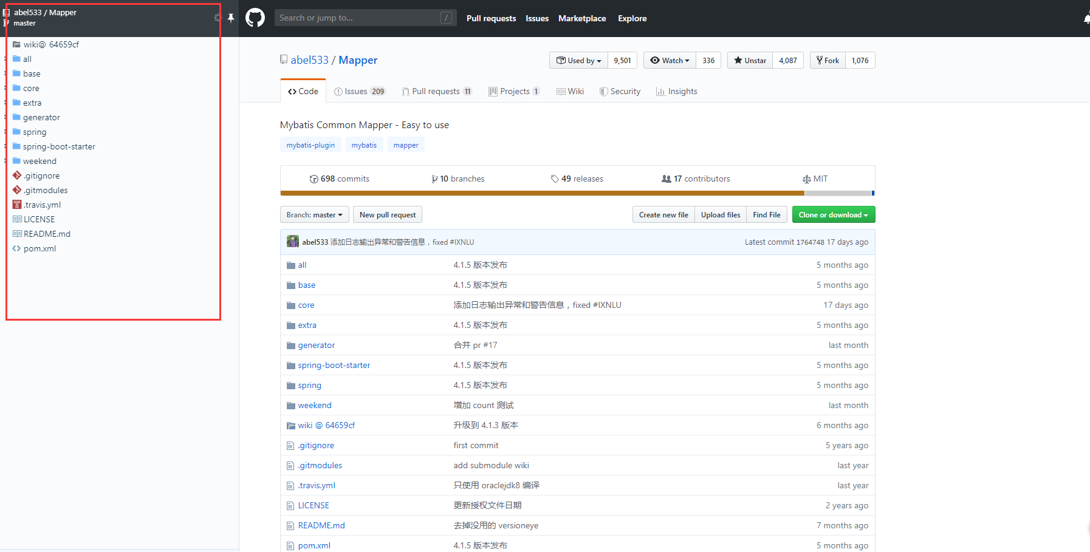1090x552 pixels.
Task: Fork the Mapper repository
Action: [828, 61]
